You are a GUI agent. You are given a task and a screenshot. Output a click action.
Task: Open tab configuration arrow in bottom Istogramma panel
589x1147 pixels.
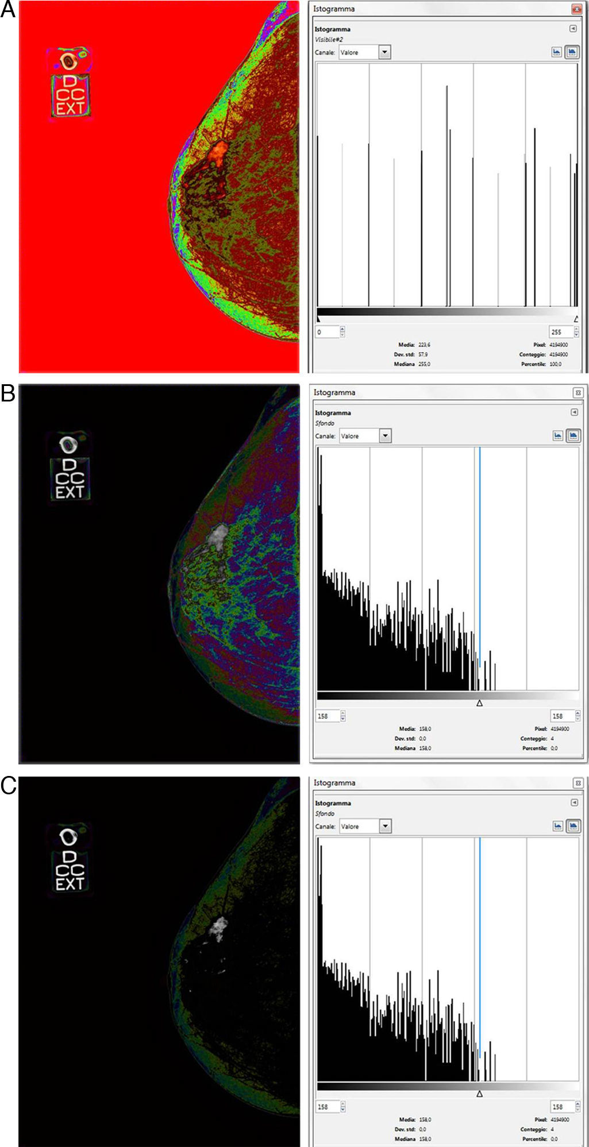[x=574, y=802]
